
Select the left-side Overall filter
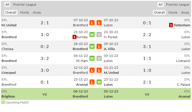11,12
